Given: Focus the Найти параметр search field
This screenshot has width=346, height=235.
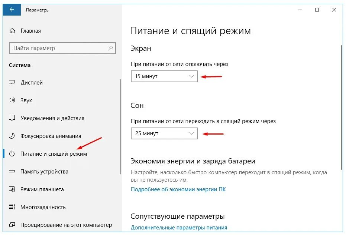Looking at the screenshot, I should (62, 48).
